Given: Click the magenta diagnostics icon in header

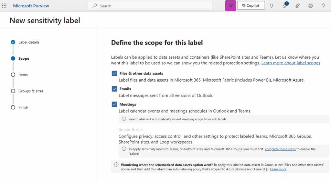Looking at the screenshot, I should coord(230,6).
